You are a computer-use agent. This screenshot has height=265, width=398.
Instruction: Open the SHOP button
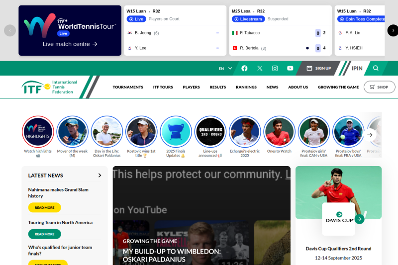click(379, 87)
